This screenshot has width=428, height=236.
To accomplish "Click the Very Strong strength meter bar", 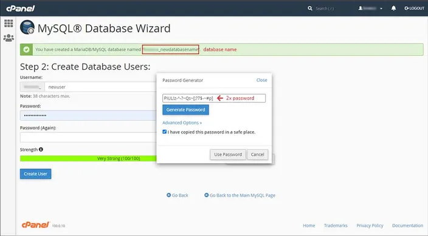I will (x=88, y=158).
